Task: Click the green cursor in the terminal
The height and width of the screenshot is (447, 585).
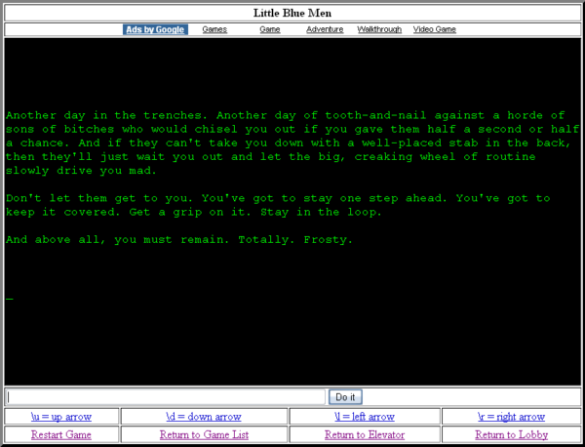Action: [x=10, y=300]
